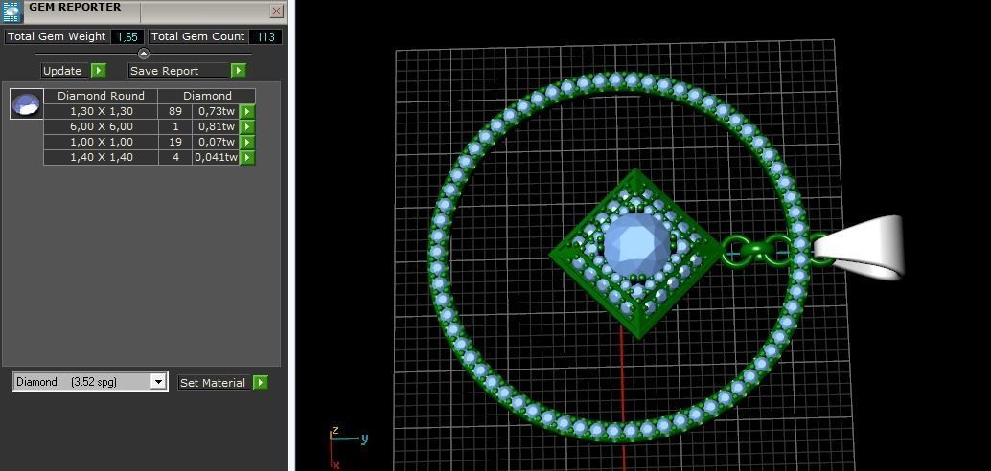This screenshot has width=991, height=471.
Task: Click the Set Material green arrow
Action: tap(261, 383)
